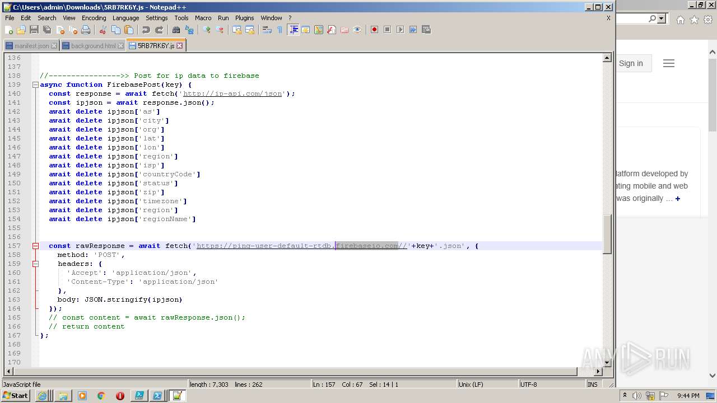Image resolution: width=717 pixels, height=403 pixels.
Task: Click the New file toolbar icon
Action: coord(9,30)
